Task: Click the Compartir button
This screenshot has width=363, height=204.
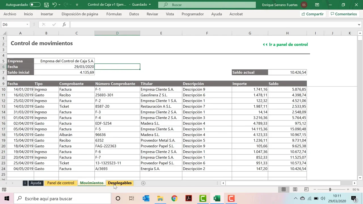Action: [312, 14]
